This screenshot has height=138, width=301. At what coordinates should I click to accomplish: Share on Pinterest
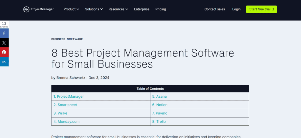4,52
